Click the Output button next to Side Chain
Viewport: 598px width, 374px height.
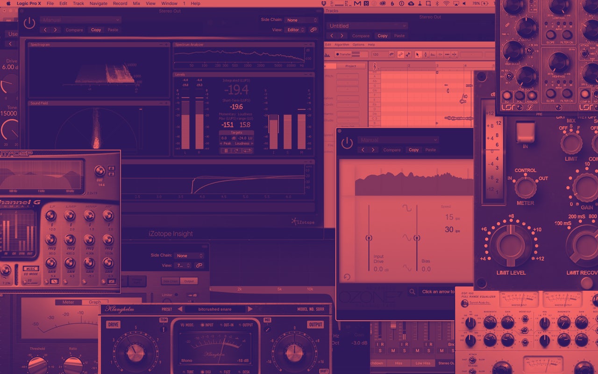coord(189,281)
